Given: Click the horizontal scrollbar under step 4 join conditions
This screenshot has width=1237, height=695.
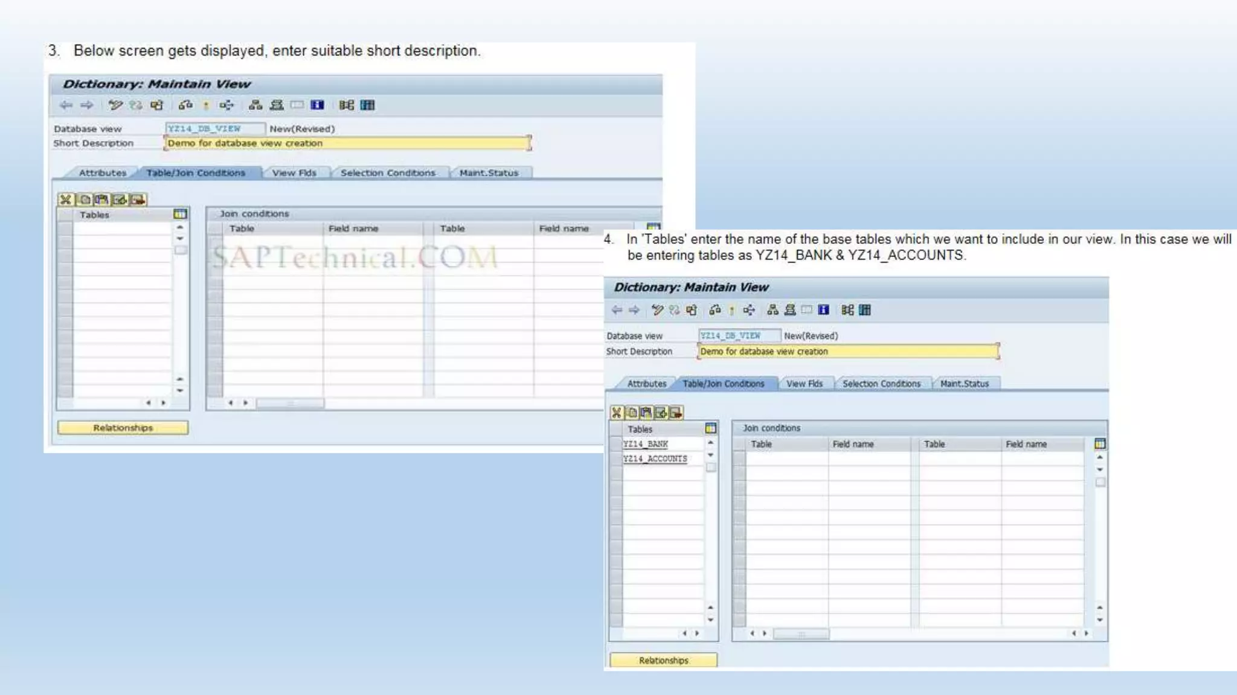Looking at the screenshot, I should pyautogui.click(x=801, y=633).
